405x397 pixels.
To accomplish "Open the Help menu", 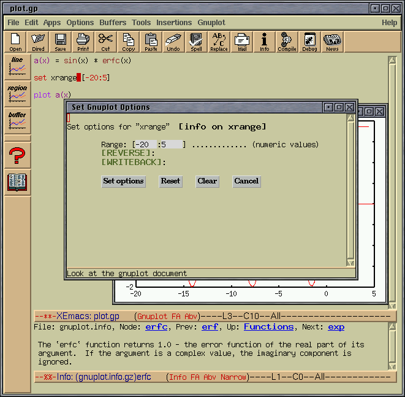I will (390, 23).
